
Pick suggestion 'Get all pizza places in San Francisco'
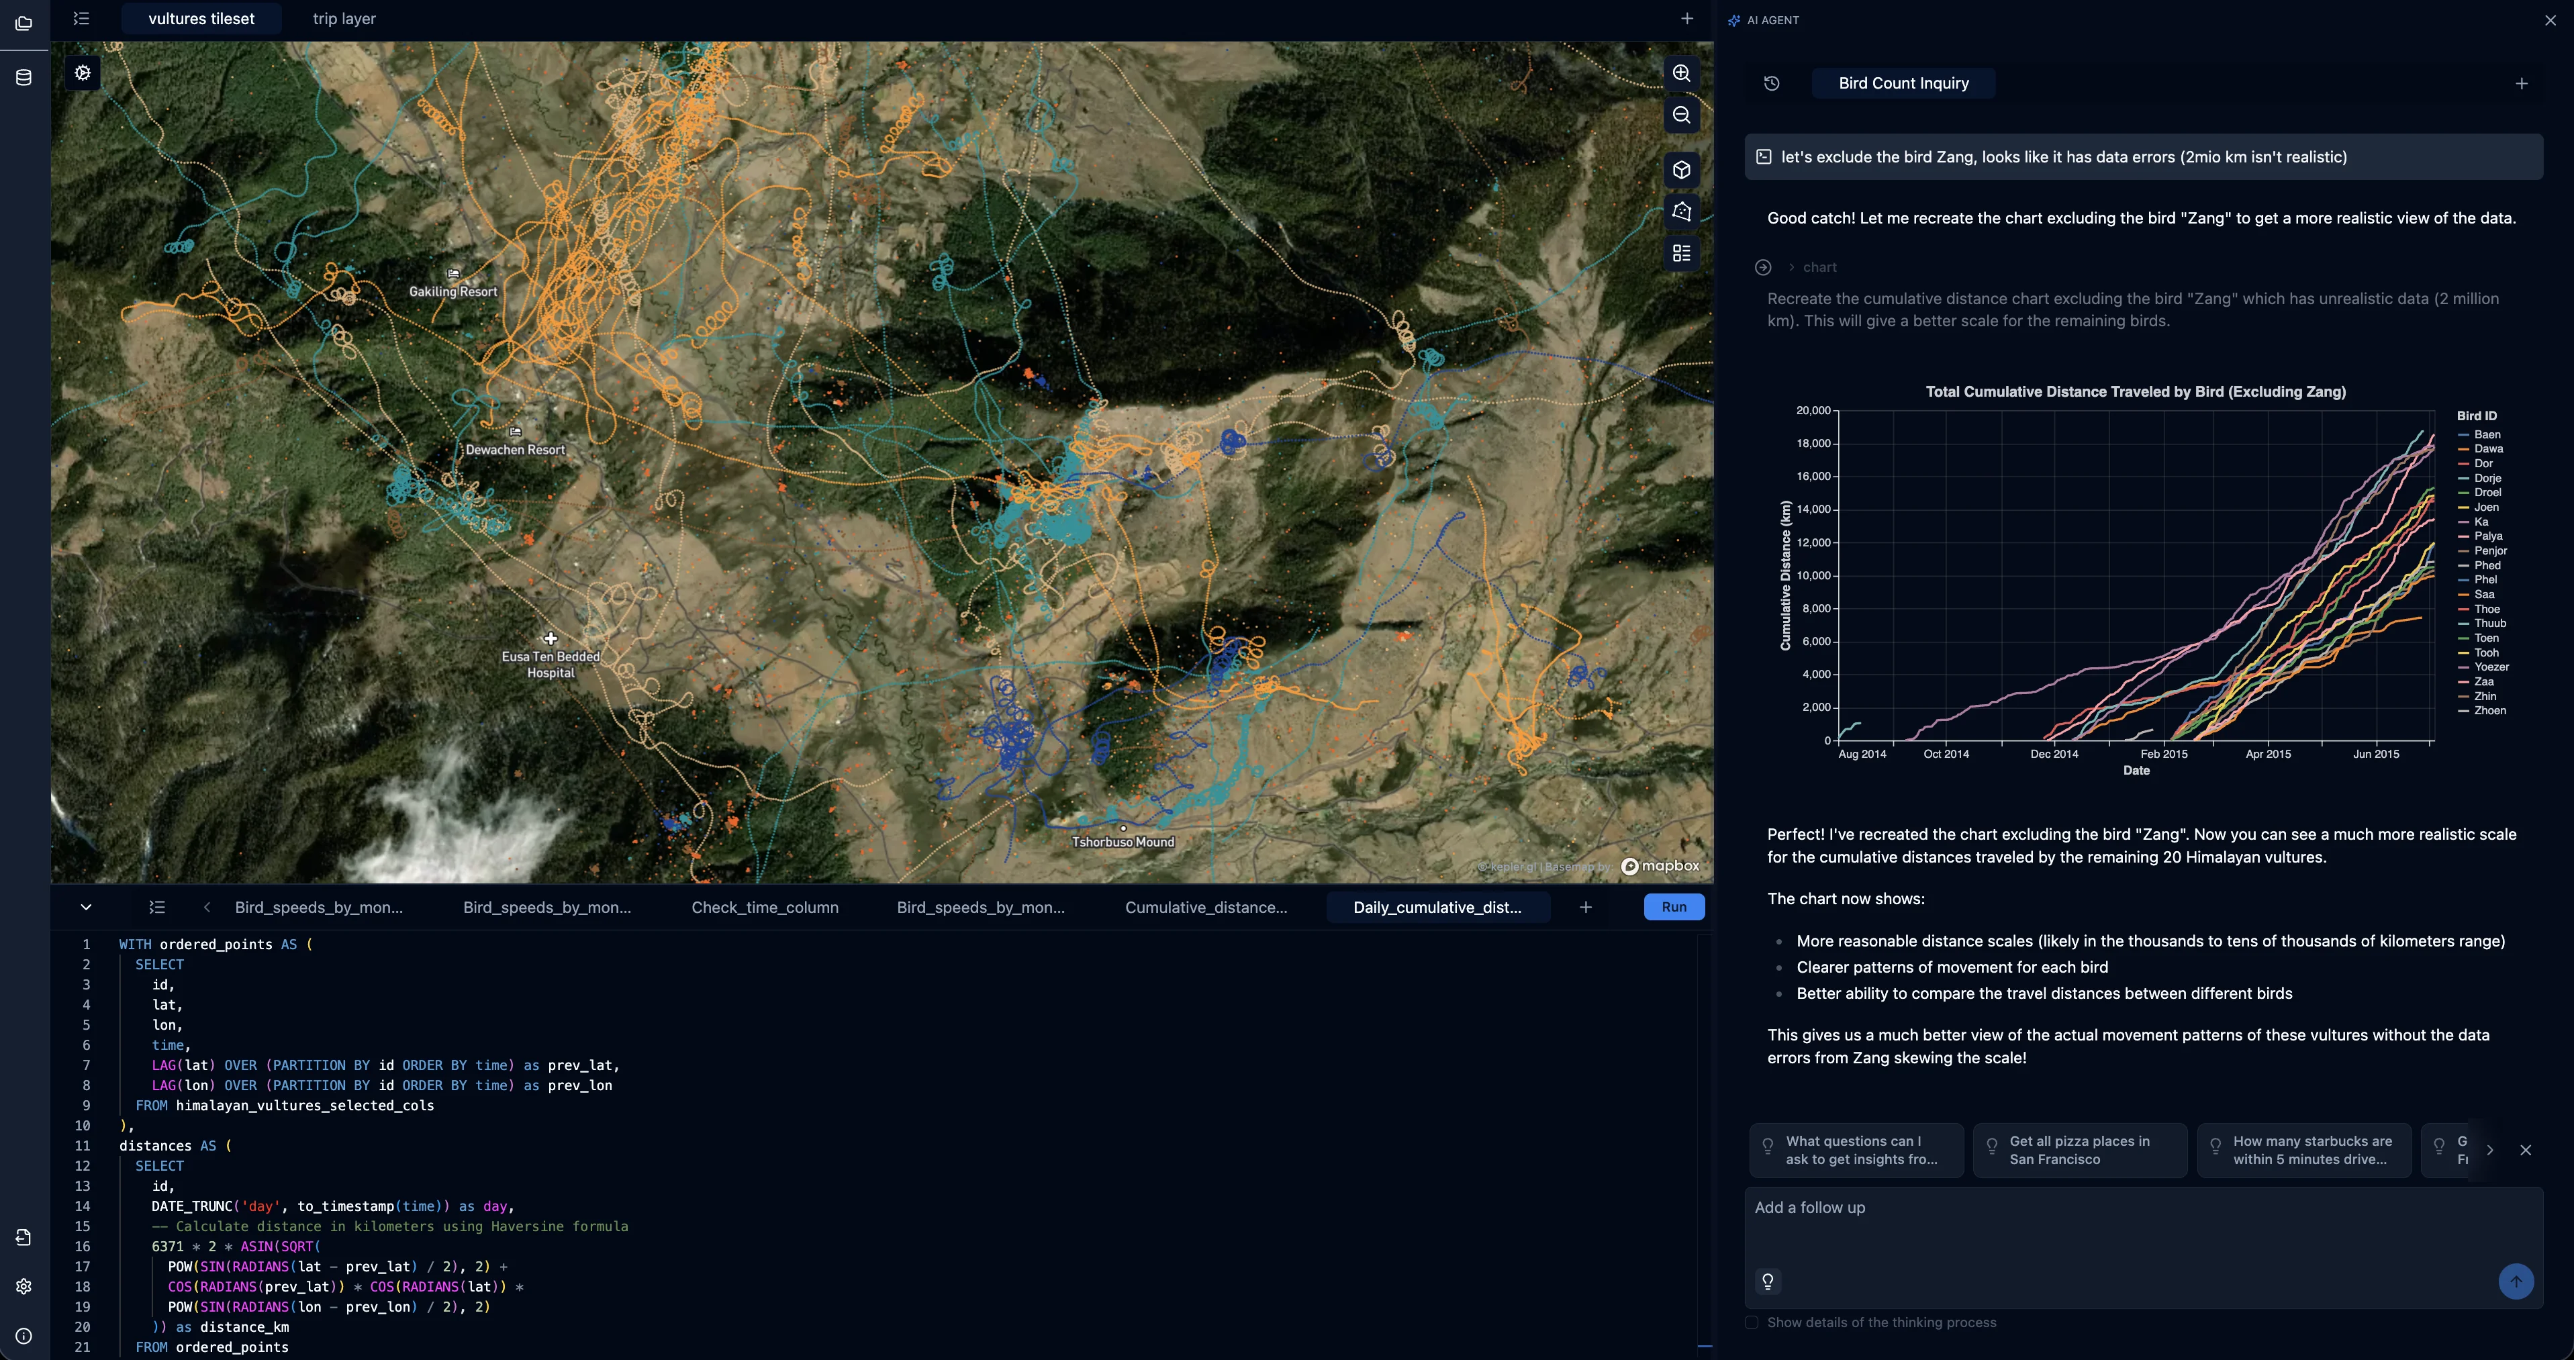pyautogui.click(x=2081, y=1150)
